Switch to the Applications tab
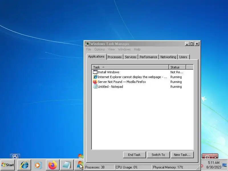Screen dimensions: 228x171 coord(96,56)
